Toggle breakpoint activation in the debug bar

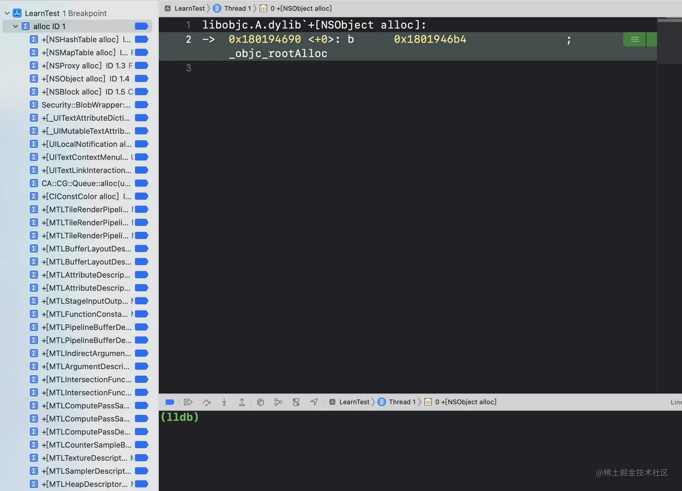[x=170, y=402]
